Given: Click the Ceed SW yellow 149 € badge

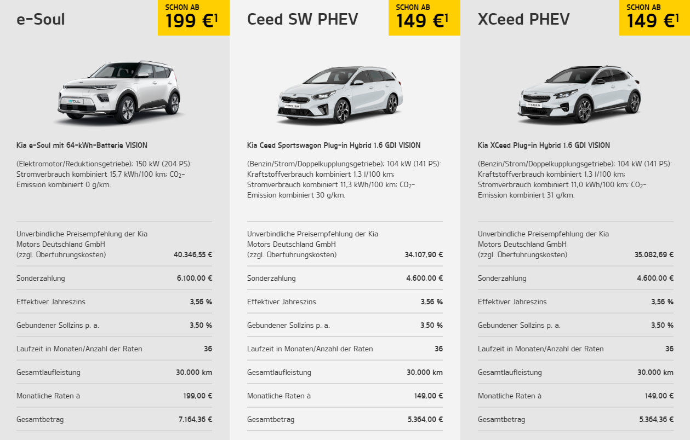Looking at the screenshot, I should coord(424,18).
